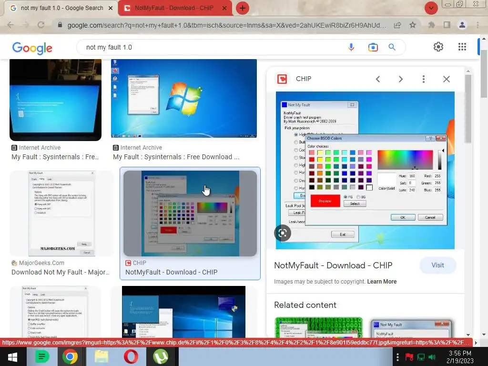Close the NotMyFault - Download - CHIP tab

click(x=224, y=9)
